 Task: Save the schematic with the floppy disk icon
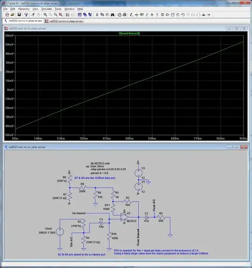19,15
